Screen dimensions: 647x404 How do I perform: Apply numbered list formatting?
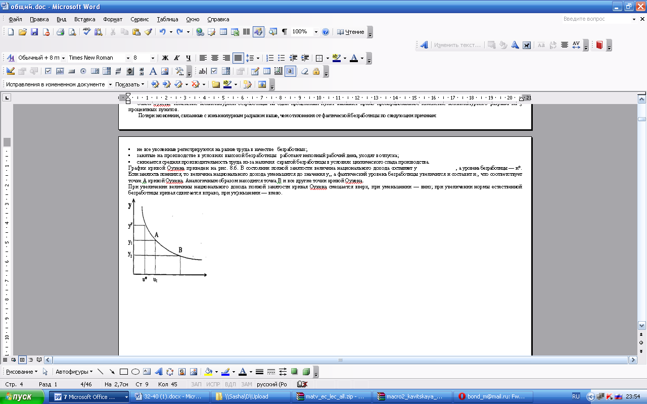270,58
